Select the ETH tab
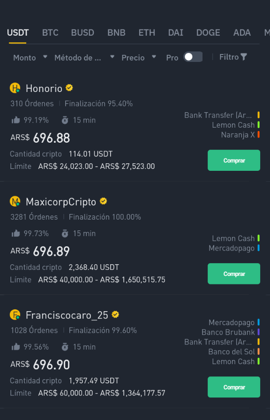This screenshot has height=420, width=270. 147,33
